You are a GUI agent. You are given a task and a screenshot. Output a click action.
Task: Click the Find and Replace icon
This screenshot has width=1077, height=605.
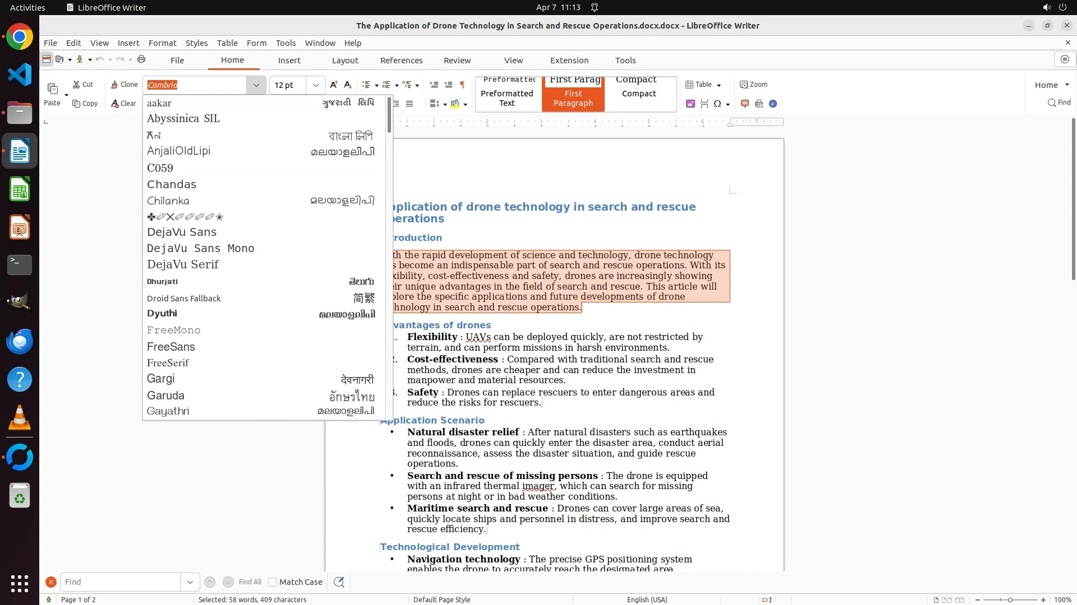(339, 582)
